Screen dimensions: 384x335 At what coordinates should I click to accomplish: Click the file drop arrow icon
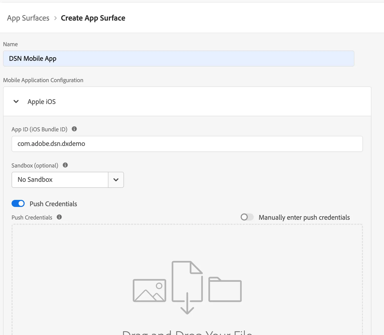coord(187,288)
